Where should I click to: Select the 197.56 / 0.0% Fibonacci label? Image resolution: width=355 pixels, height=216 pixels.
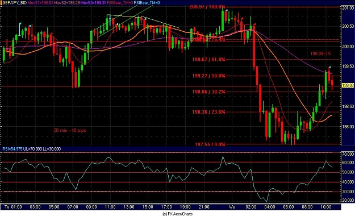tap(210, 144)
